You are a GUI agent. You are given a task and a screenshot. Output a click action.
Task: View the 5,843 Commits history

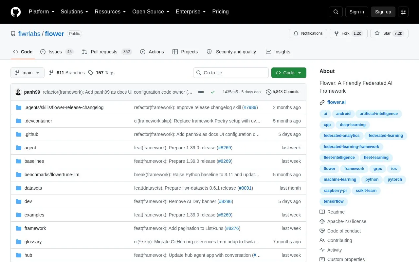pyautogui.click(x=282, y=92)
